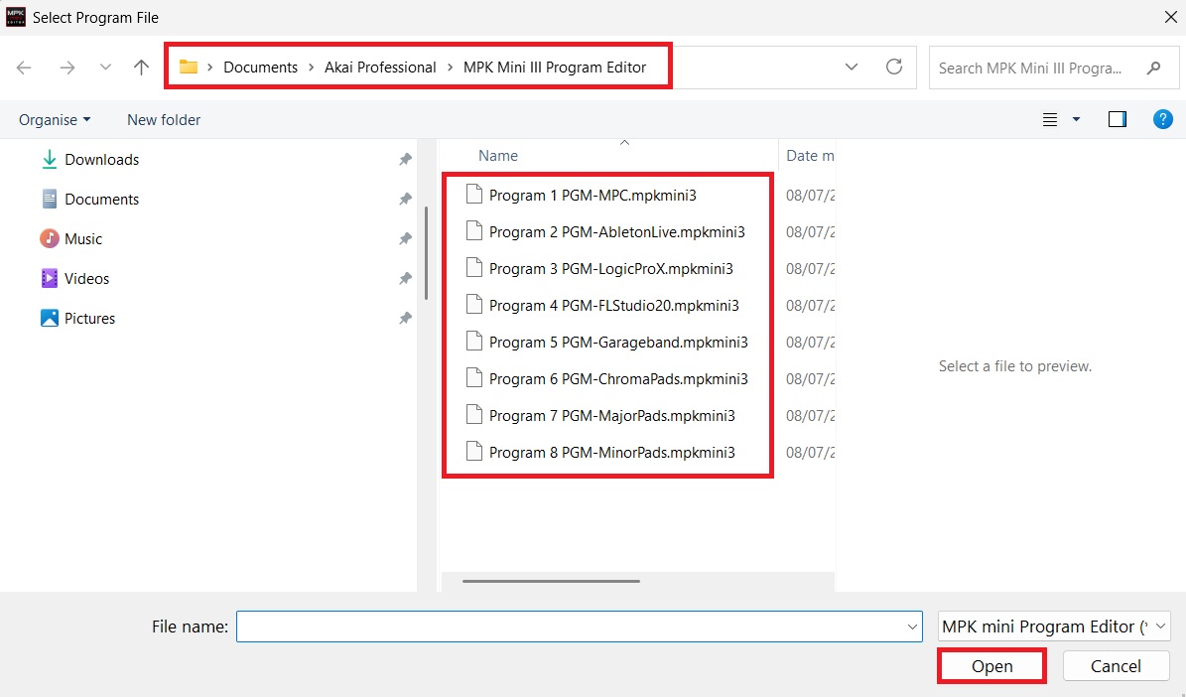Open Documents in the sidebar

tap(101, 199)
